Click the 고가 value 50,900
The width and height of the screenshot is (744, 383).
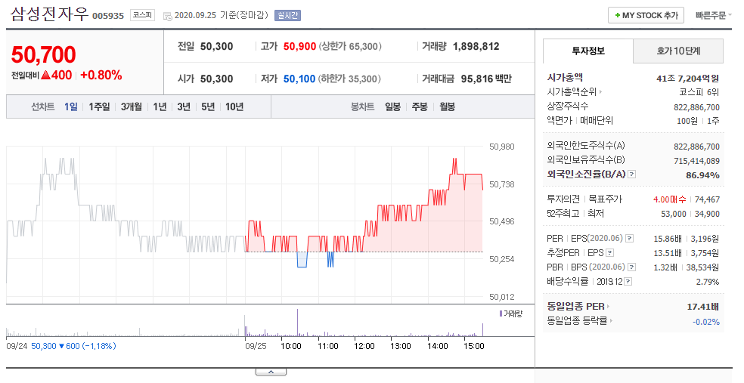click(x=300, y=46)
